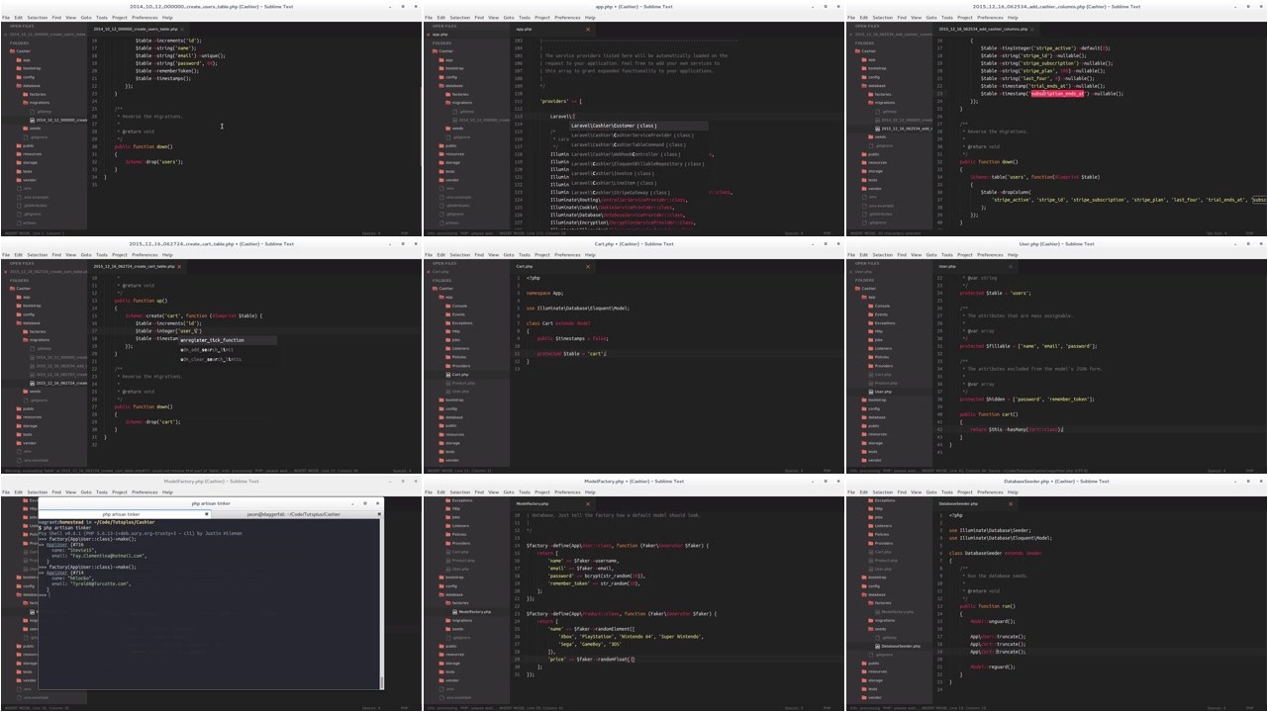Close Cart.php under Open Files list
This screenshot has height=712, width=1268.
coord(429,272)
